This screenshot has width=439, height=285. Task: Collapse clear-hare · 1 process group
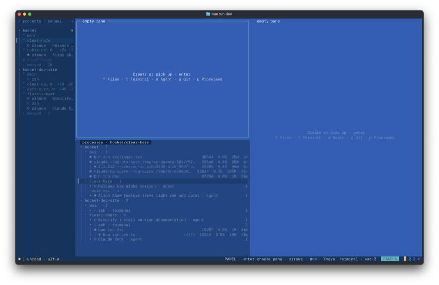(86, 181)
